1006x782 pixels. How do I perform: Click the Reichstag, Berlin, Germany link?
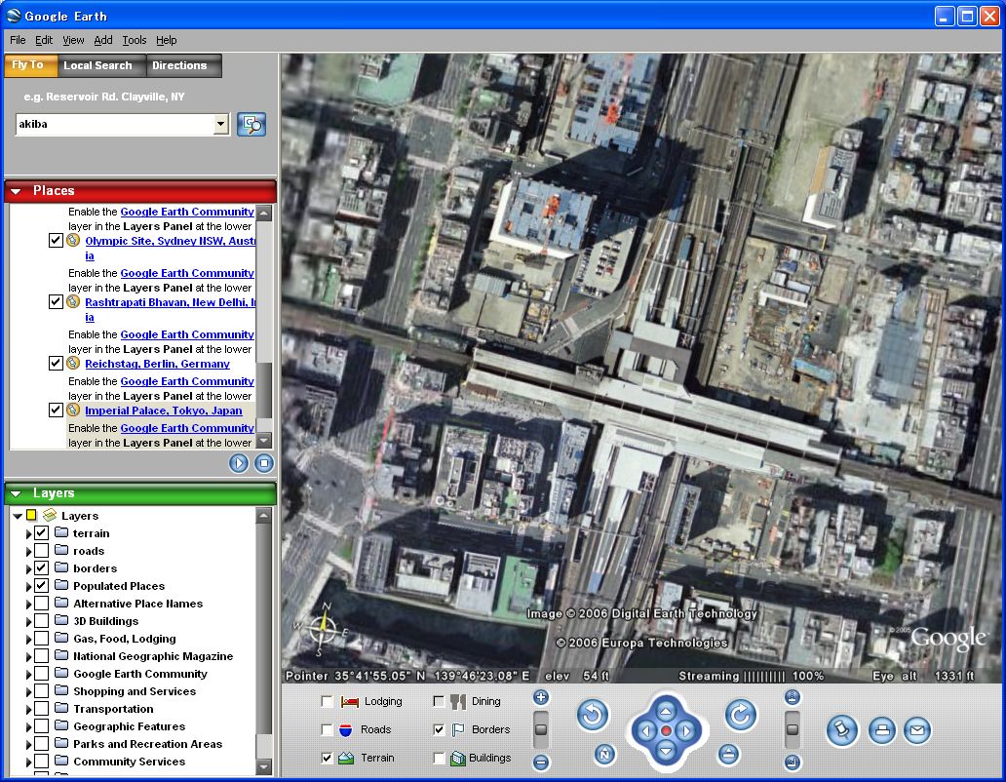click(x=157, y=364)
